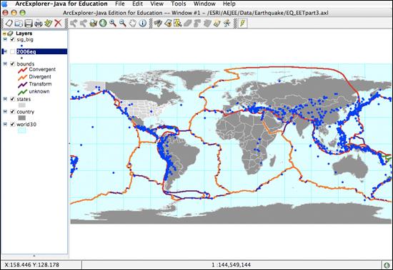The width and height of the screenshot is (393, 270).
Task: Click the greyed icon left of the notebook
Action: (x=207, y=24)
